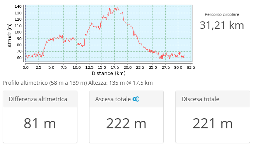Select the 222 m ascent value
Screen dimensions: 254x147
(x=126, y=124)
